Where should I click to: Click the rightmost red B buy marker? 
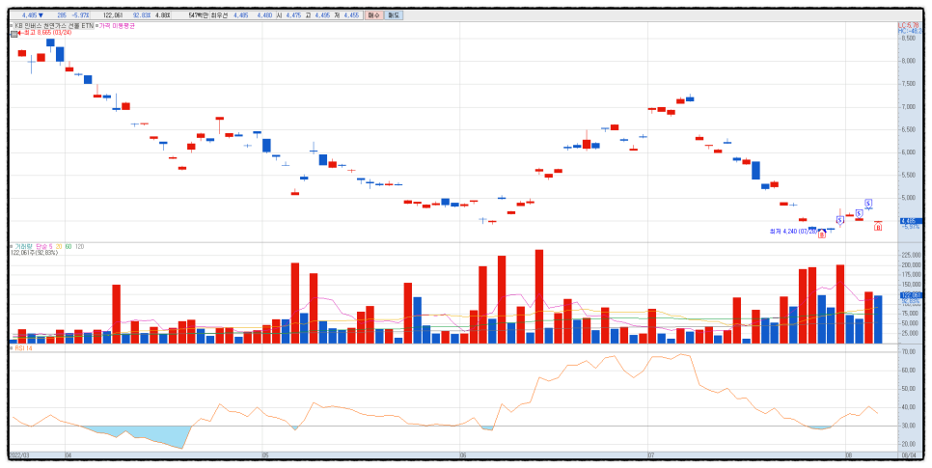(878, 227)
